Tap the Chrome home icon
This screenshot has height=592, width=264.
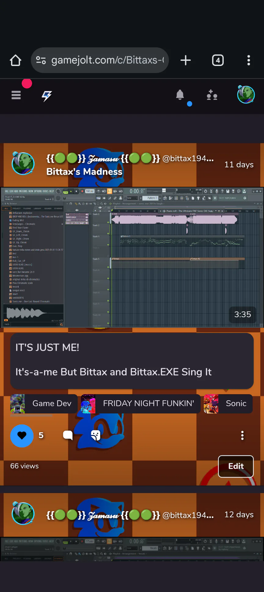coord(16,60)
